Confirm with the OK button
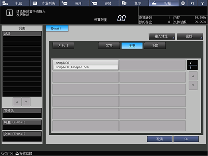The height and width of the screenshot is (156, 208). coord(186,139)
